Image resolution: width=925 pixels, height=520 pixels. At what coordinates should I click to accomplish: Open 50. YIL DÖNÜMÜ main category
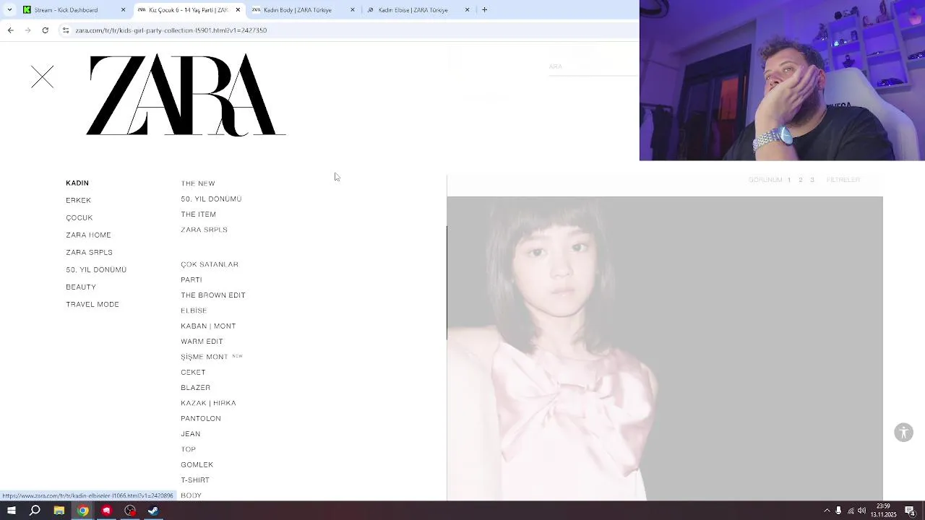click(x=96, y=270)
